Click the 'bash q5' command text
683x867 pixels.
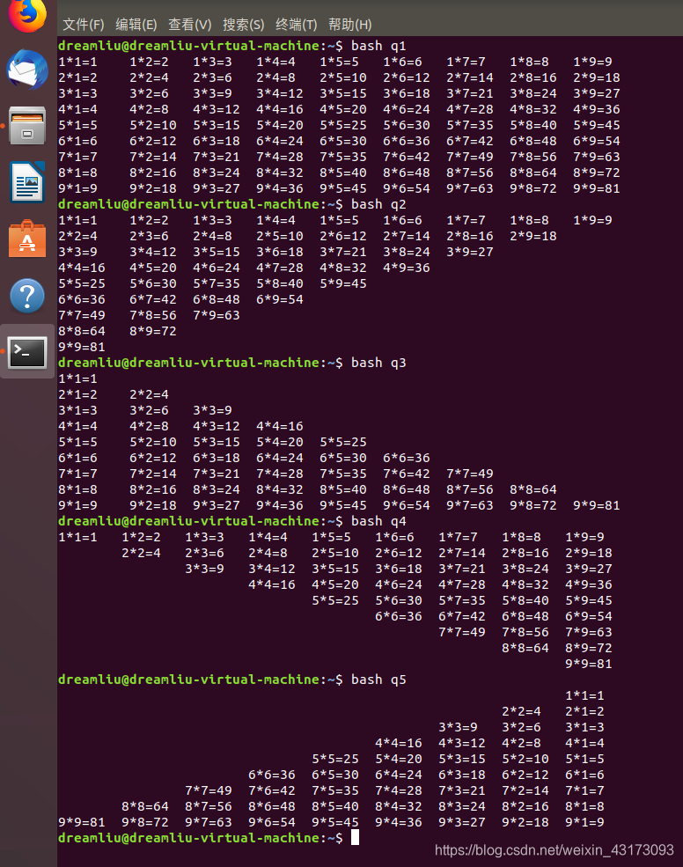click(x=378, y=680)
